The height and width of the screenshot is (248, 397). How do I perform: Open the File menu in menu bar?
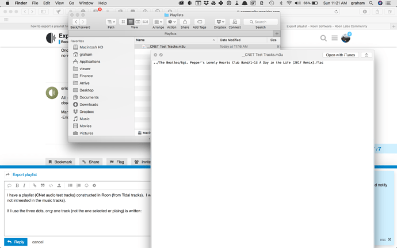pyautogui.click(x=35, y=3)
